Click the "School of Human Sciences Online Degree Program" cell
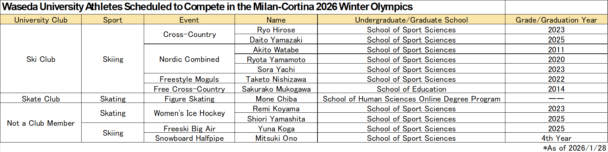 411,99
